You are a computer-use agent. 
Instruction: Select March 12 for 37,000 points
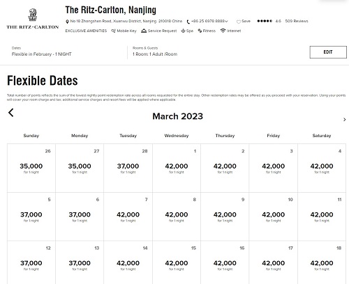click(31, 262)
